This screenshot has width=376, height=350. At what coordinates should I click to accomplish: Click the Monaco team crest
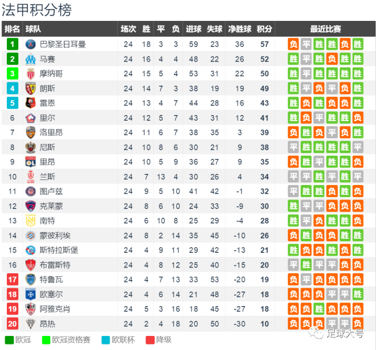tap(30, 74)
